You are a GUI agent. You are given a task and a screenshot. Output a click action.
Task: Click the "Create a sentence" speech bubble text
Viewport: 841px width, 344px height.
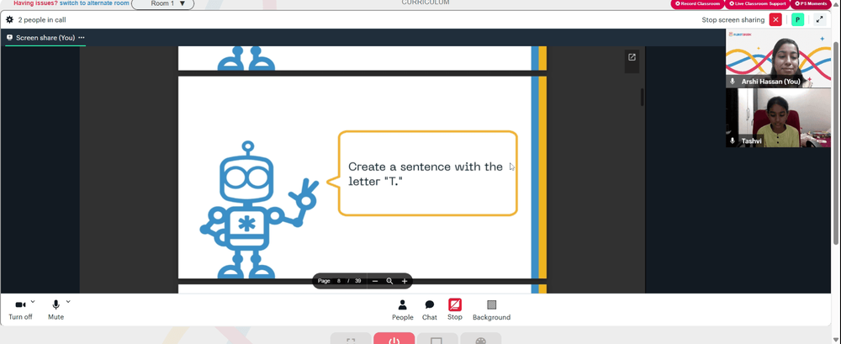tap(426, 174)
